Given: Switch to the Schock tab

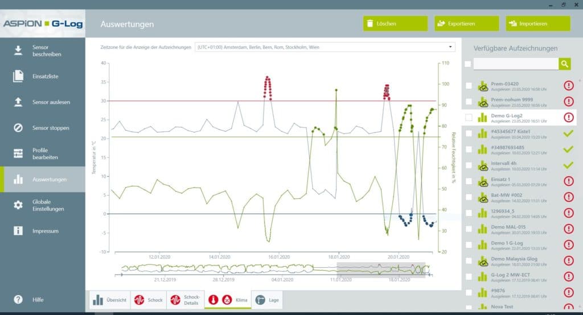Looking at the screenshot, I should tap(149, 300).
